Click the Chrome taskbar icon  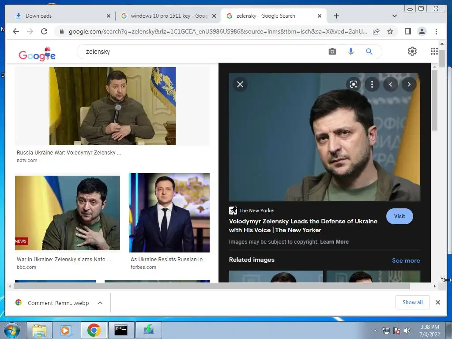(x=94, y=330)
